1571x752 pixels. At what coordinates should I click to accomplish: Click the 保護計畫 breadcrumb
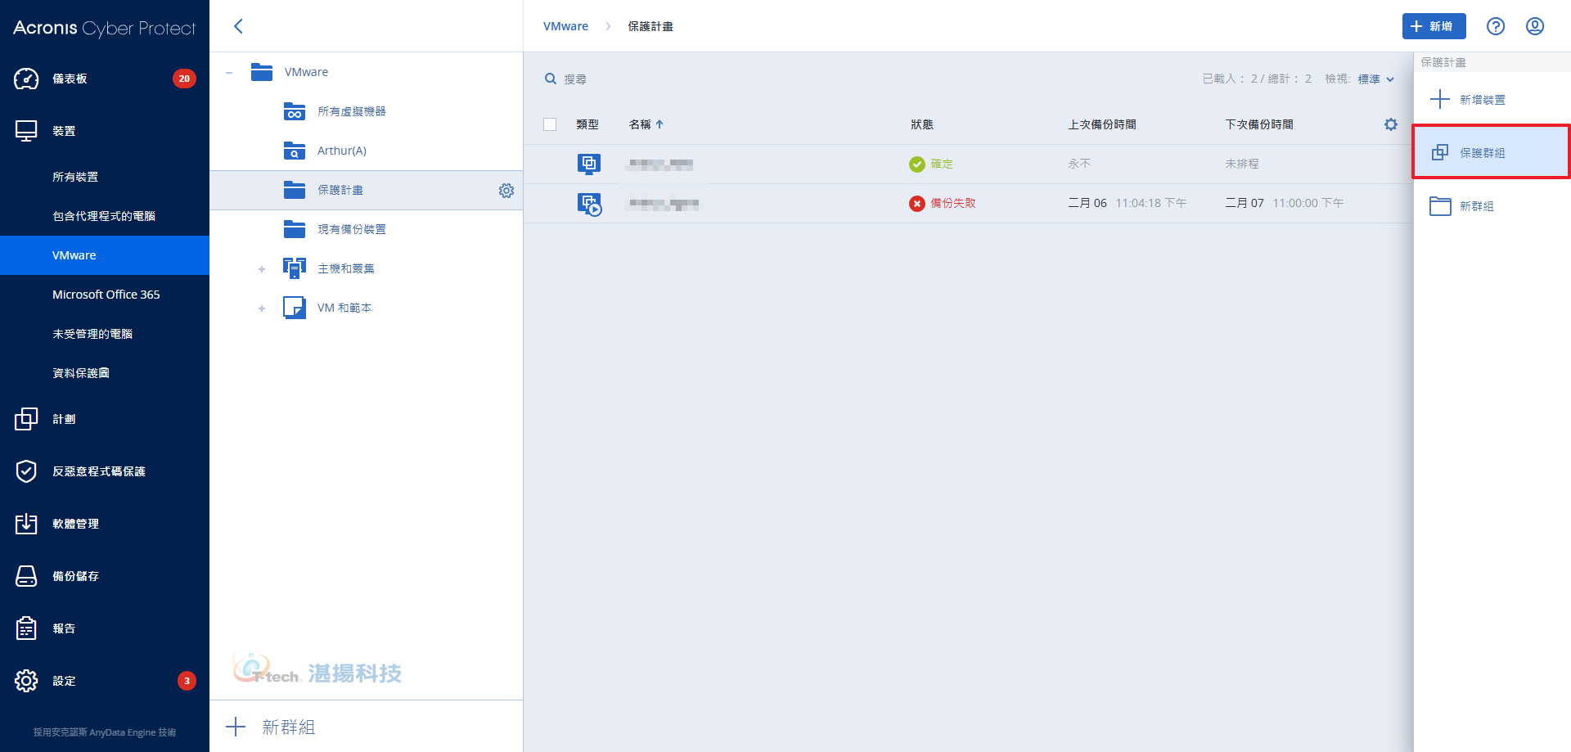tap(650, 26)
